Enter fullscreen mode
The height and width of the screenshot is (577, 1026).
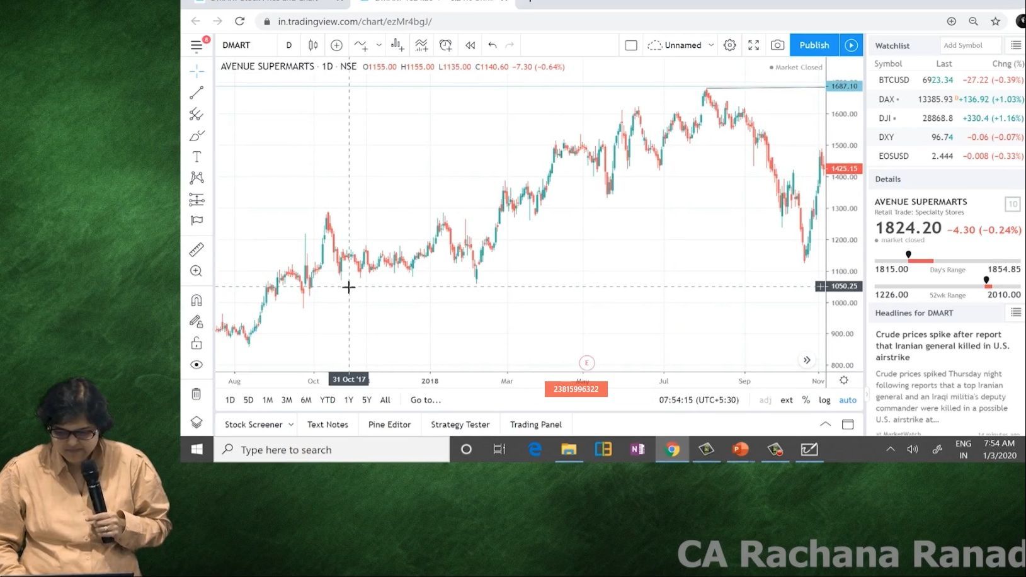[753, 45]
